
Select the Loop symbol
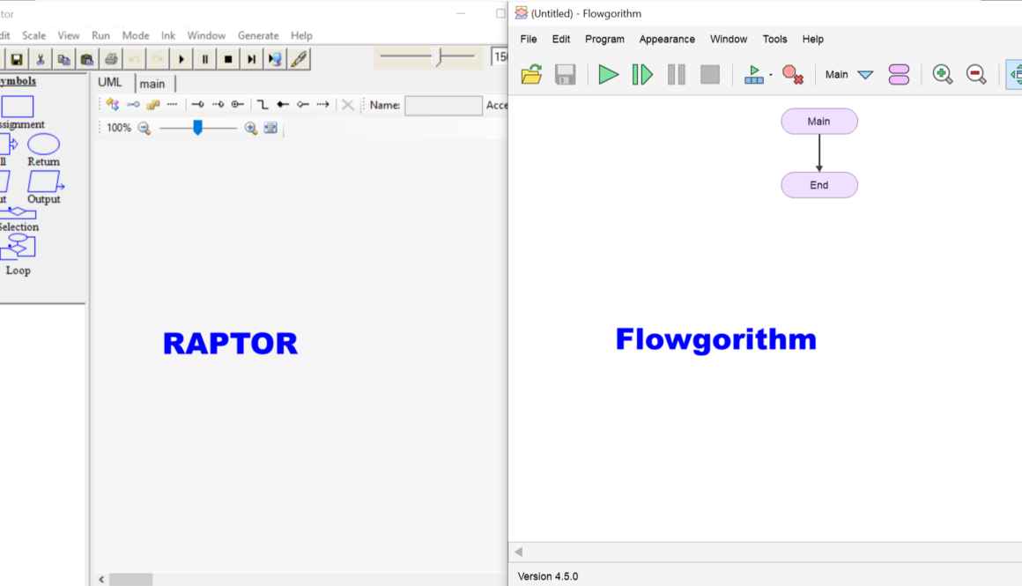tap(18, 247)
